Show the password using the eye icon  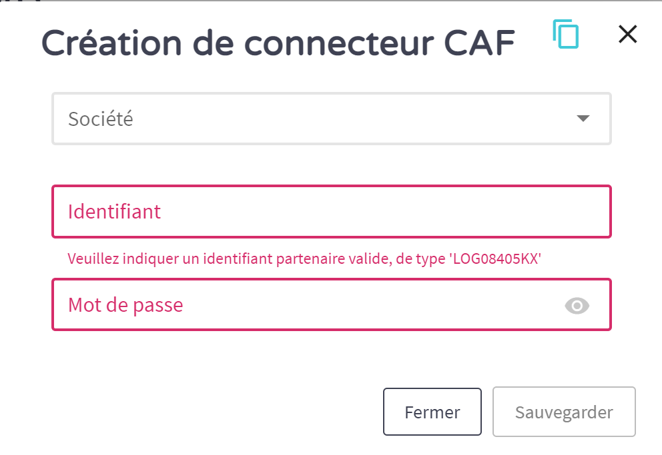577,306
